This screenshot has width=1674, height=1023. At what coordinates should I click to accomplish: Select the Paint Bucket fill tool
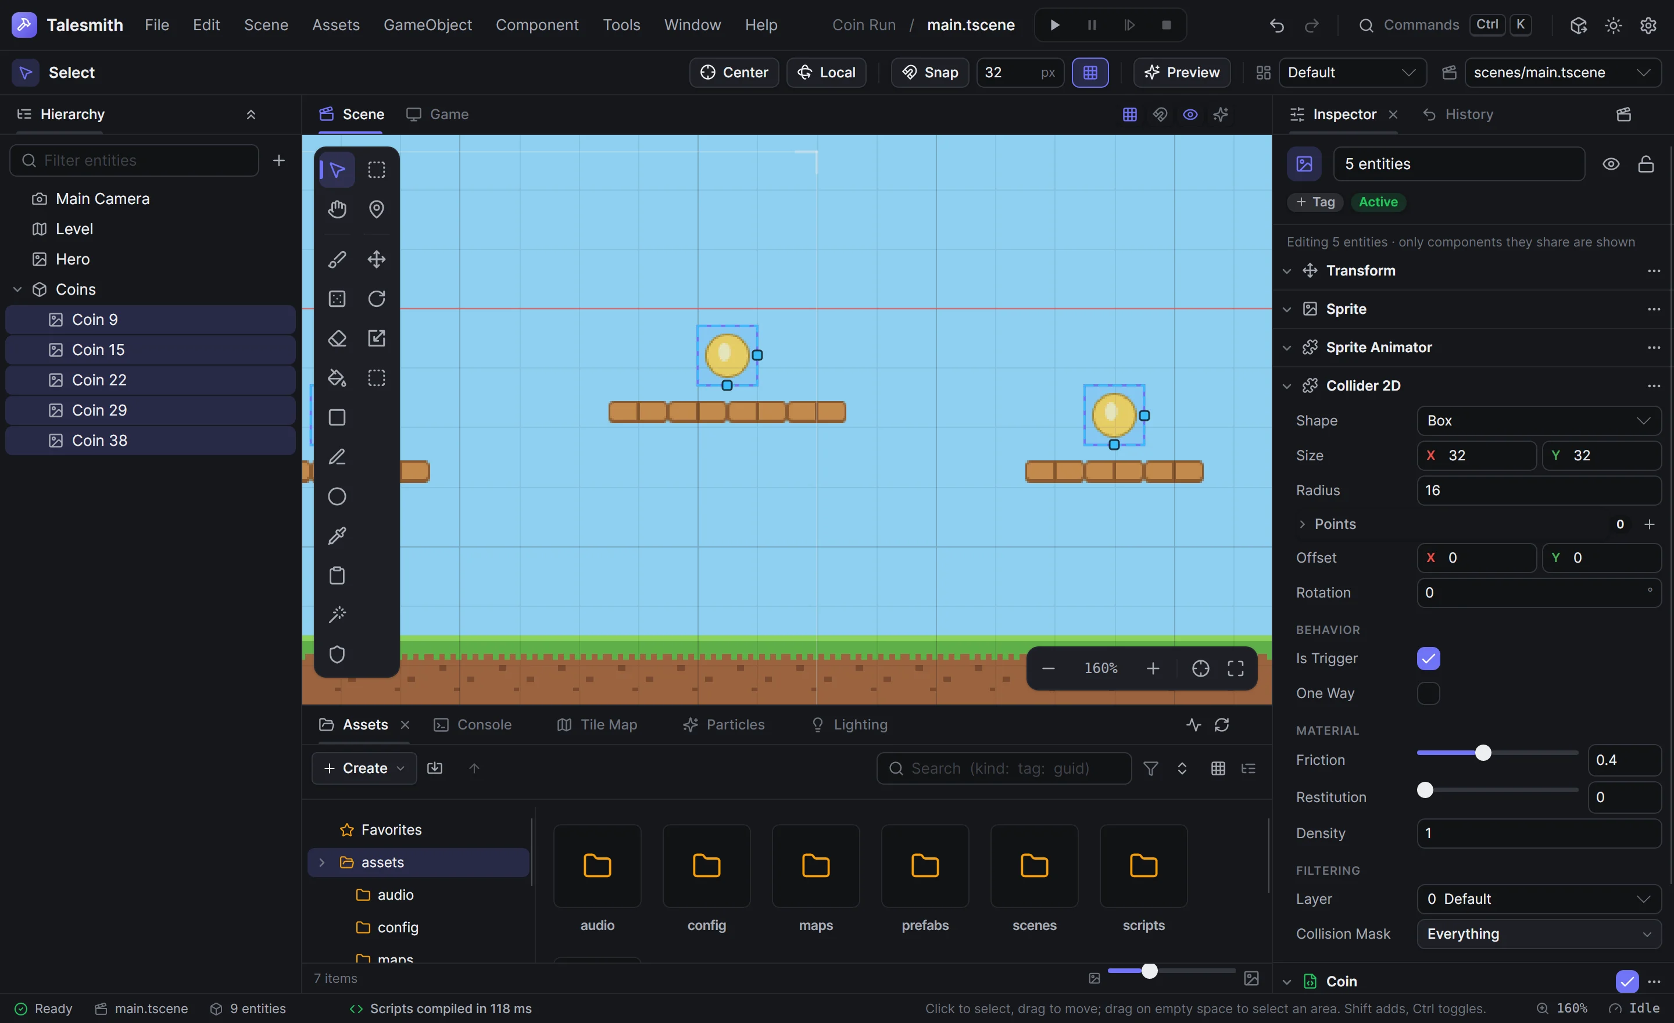[337, 378]
